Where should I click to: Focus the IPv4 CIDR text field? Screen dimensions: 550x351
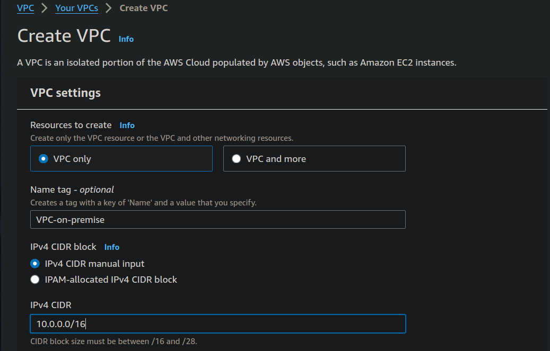(217, 324)
